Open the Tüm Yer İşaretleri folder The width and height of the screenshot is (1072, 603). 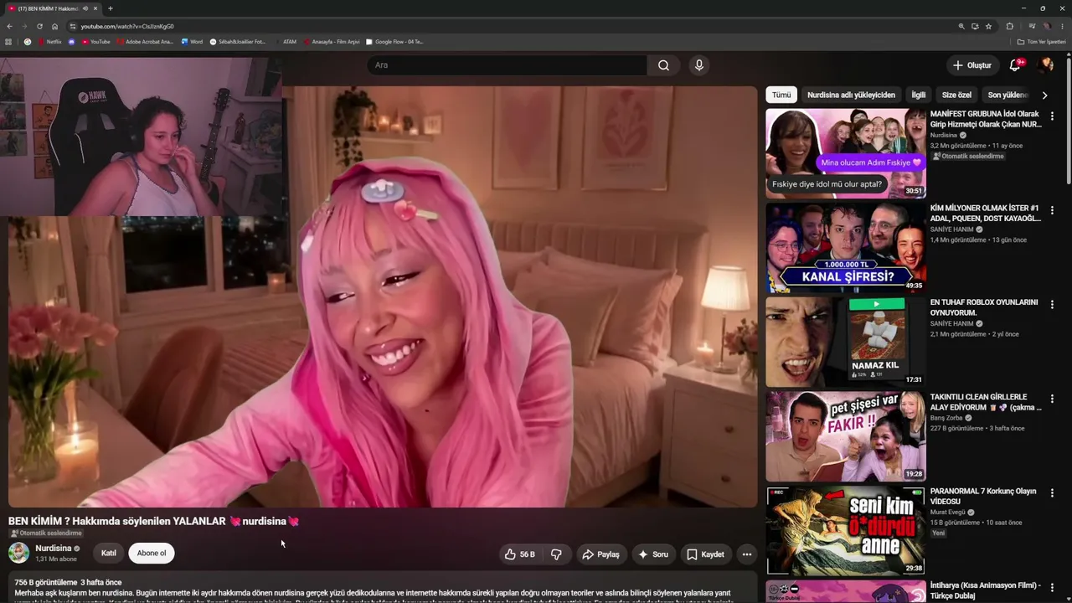coord(1041,41)
